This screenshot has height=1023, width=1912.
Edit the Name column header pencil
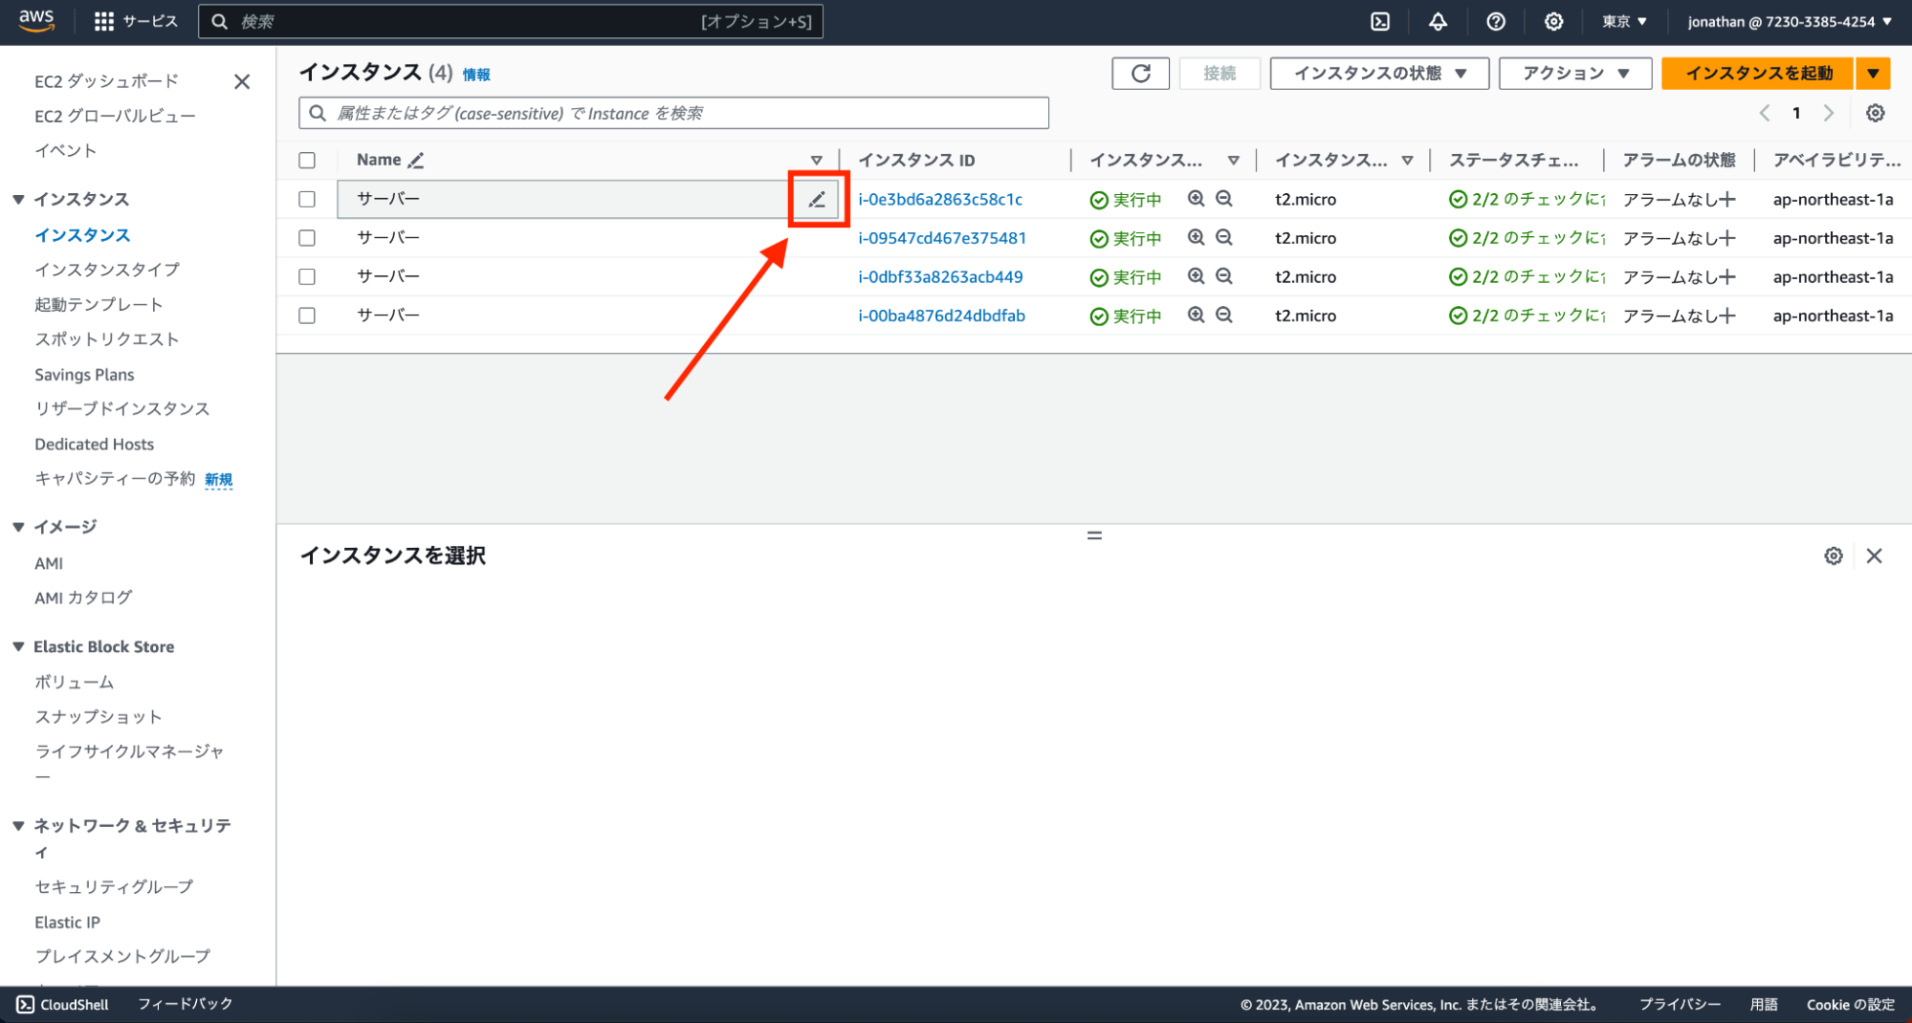(x=416, y=160)
